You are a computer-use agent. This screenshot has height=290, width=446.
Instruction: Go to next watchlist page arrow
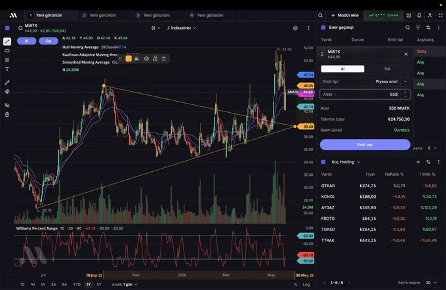[x=349, y=283]
